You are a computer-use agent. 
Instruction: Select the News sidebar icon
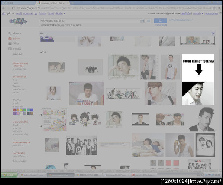pyautogui.click(x=10, y=49)
